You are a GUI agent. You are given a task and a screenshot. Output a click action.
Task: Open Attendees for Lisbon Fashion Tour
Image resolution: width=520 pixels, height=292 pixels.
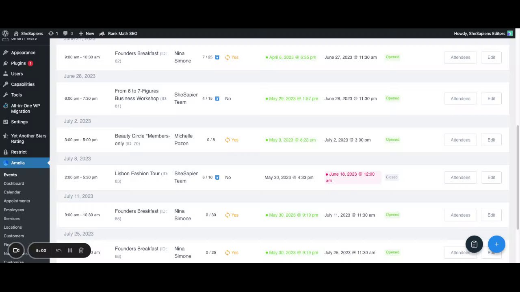[460, 177]
